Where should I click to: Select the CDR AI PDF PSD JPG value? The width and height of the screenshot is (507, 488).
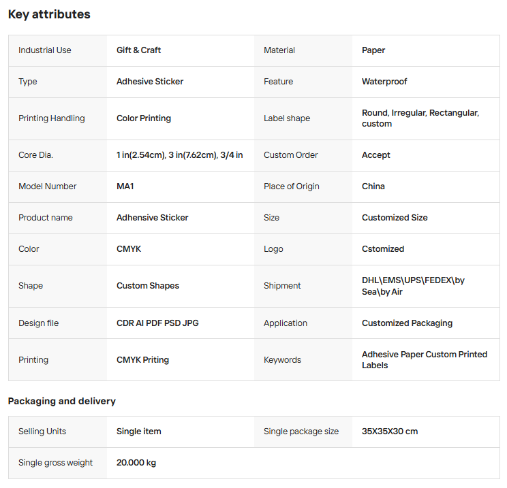[157, 323]
